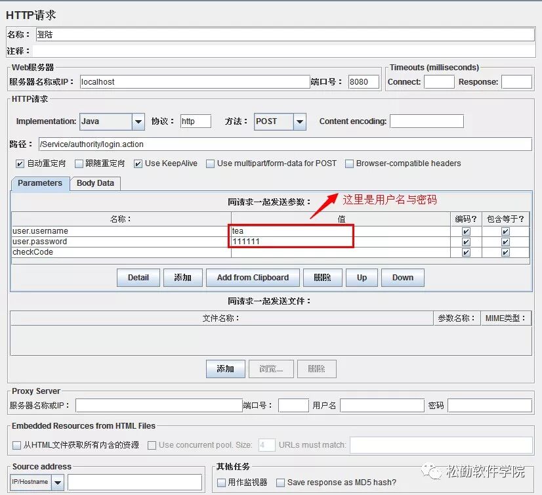Click the 协议 protocol field showing http

click(x=196, y=121)
